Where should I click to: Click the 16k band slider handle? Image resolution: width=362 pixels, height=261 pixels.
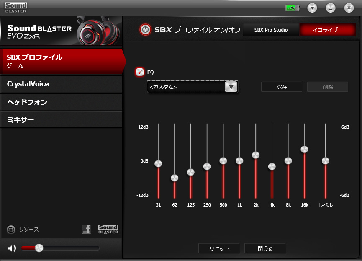click(304, 150)
